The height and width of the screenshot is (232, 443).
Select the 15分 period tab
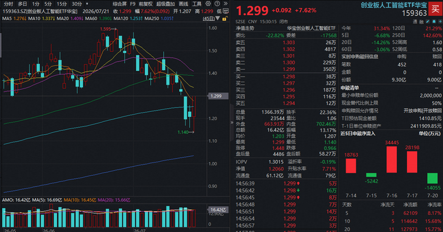click(61, 4)
